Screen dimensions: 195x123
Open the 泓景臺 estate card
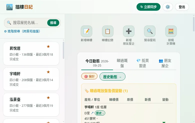(x=31, y=105)
